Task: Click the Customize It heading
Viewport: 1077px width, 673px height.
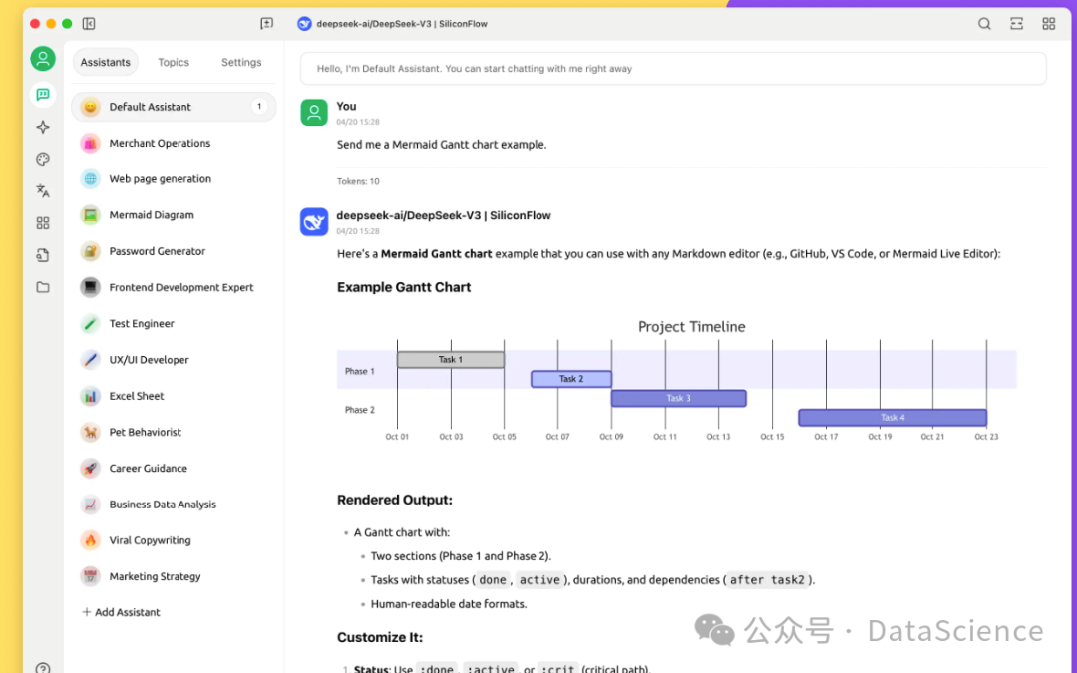Action: pos(380,637)
